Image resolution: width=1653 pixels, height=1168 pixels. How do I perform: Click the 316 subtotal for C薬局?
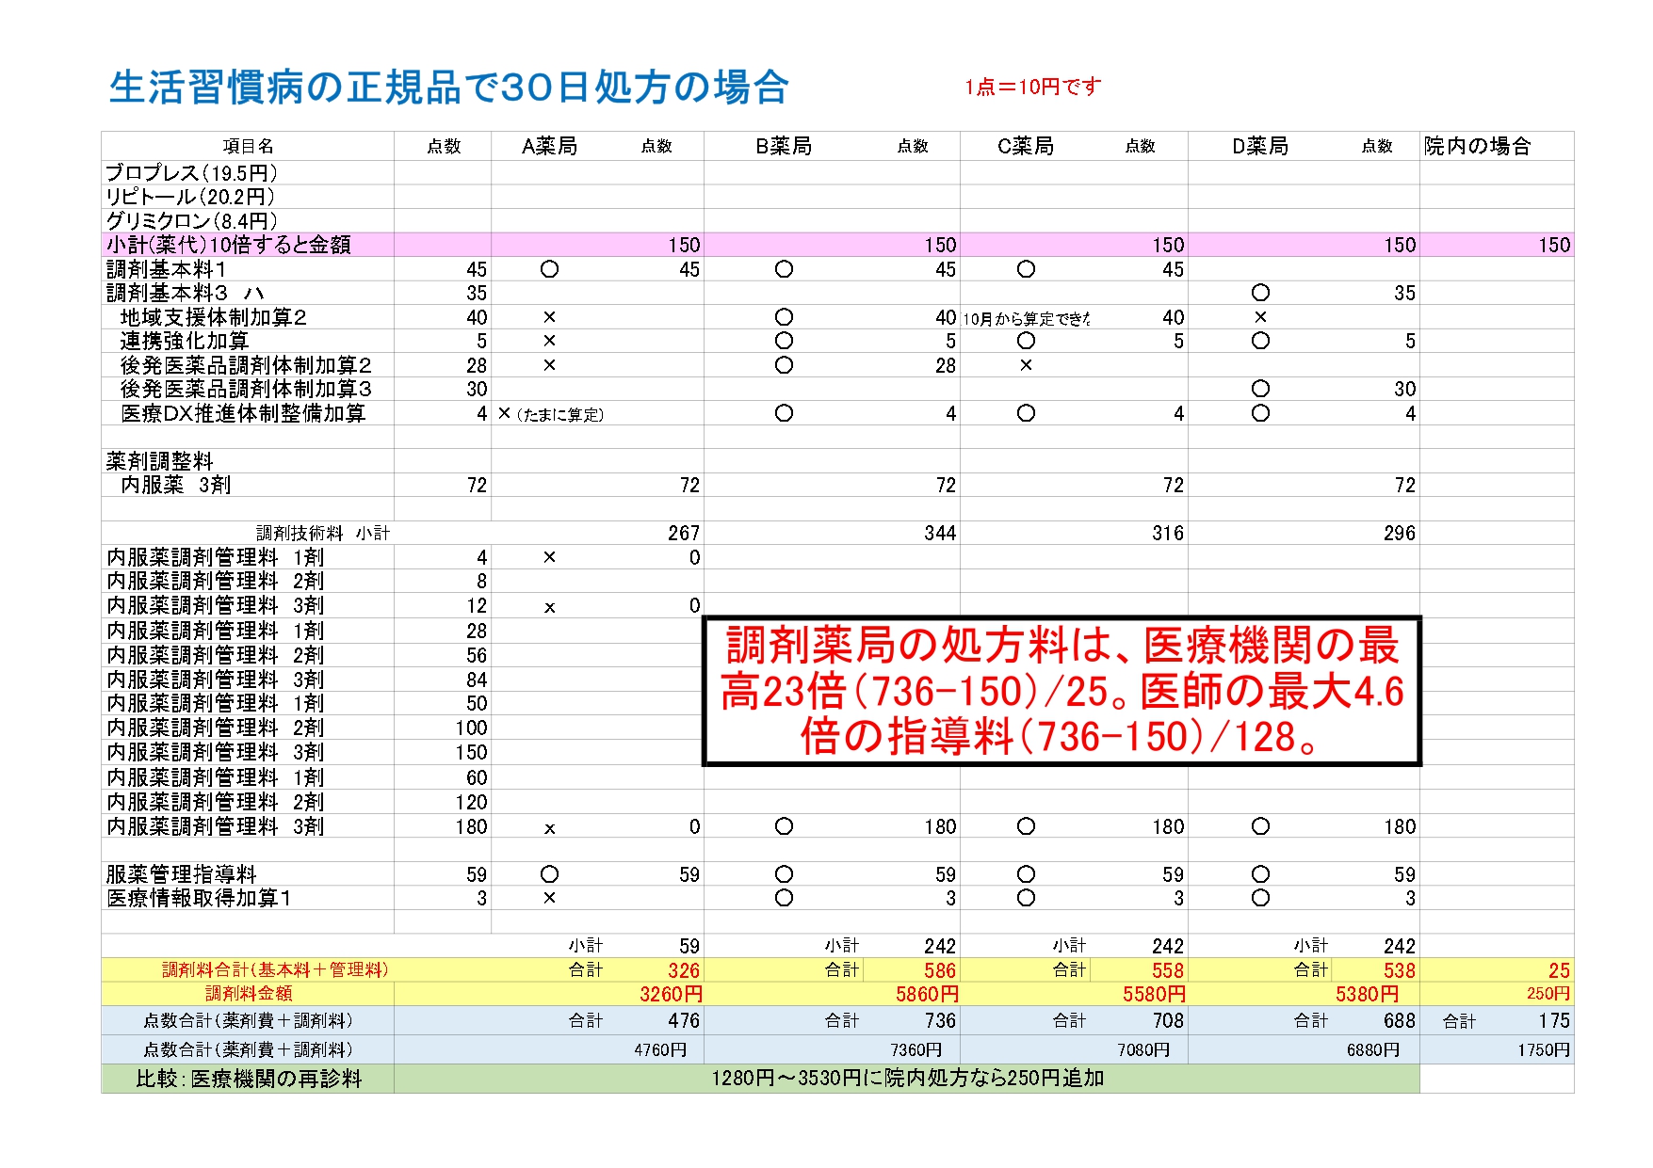tap(1168, 534)
